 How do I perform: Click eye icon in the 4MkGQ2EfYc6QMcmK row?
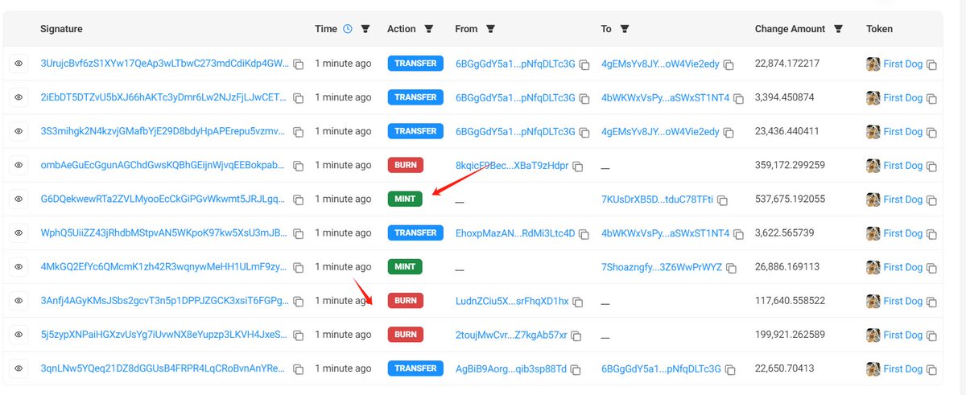tap(19, 267)
